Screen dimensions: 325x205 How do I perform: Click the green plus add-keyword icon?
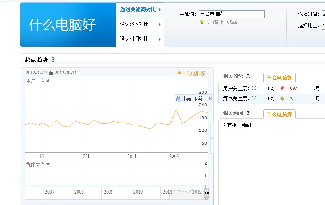202,22
